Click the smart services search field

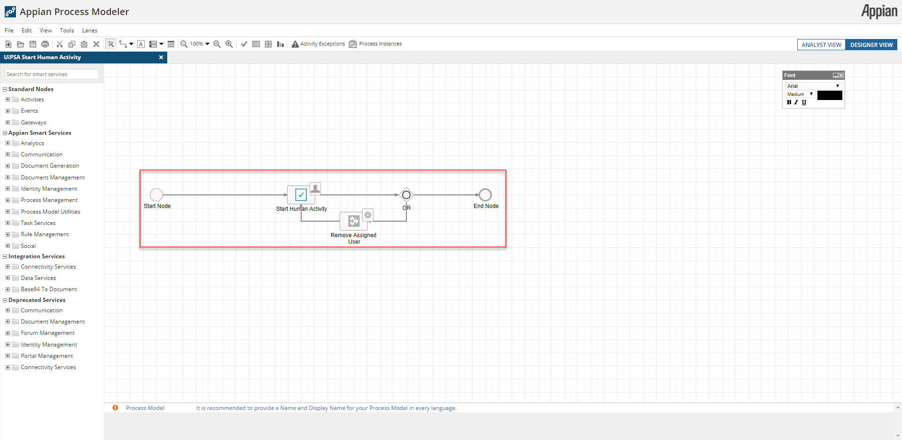click(52, 74)
